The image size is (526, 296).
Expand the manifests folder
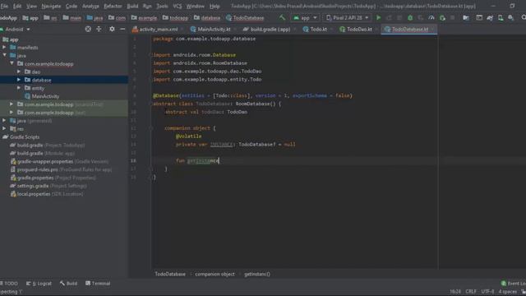[4, 48]
